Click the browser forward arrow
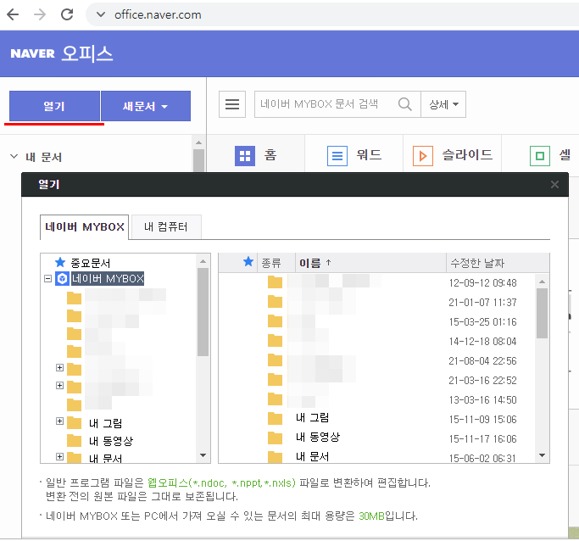 (40, 14)
